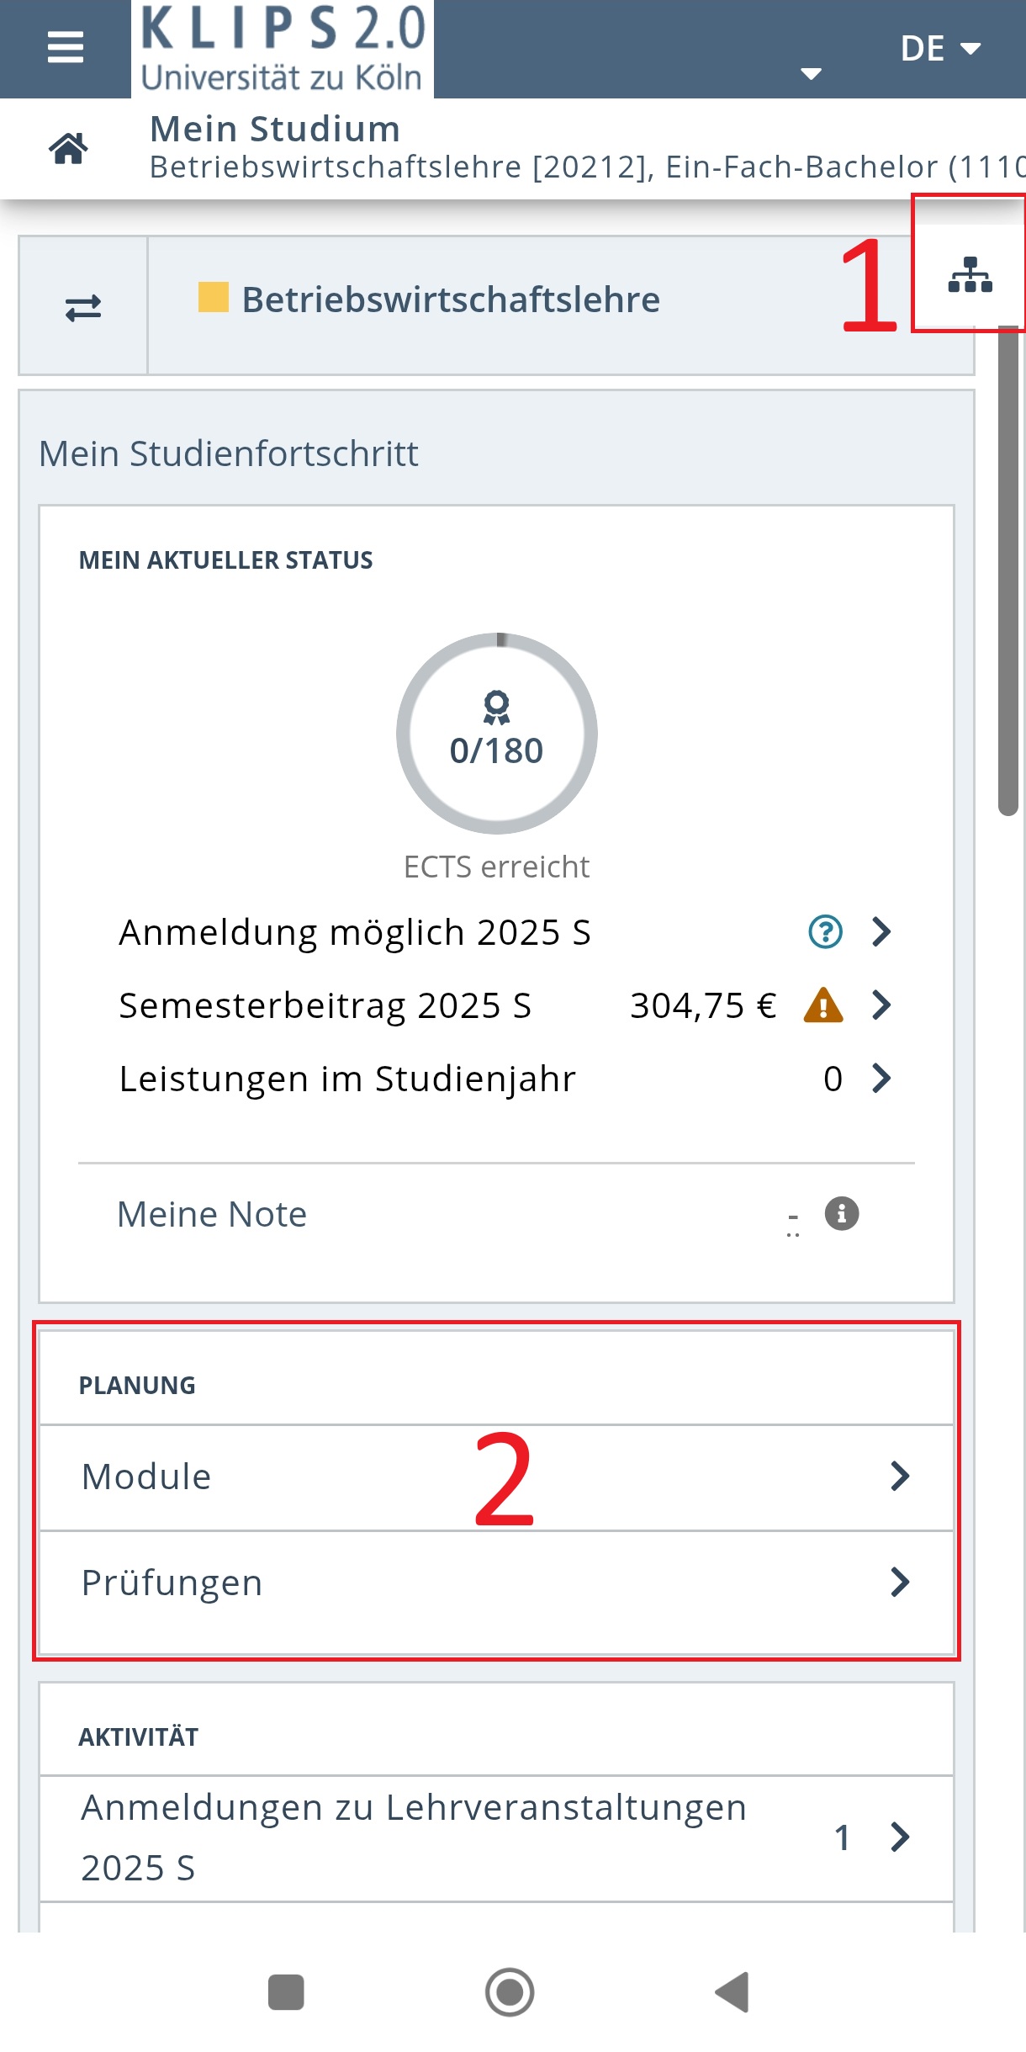Open the hamburger navigation menu
1026x2052 pixels.
coord(66,47)
